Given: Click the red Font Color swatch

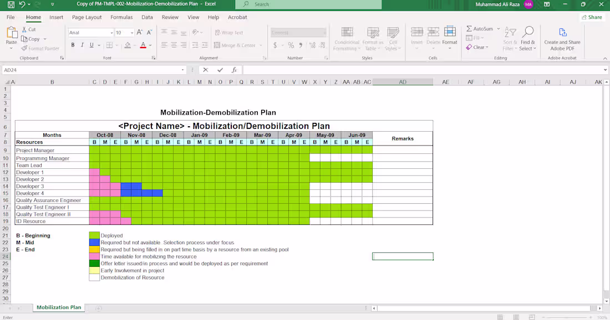Looking at the screenshot, I should tap(143, 45).
